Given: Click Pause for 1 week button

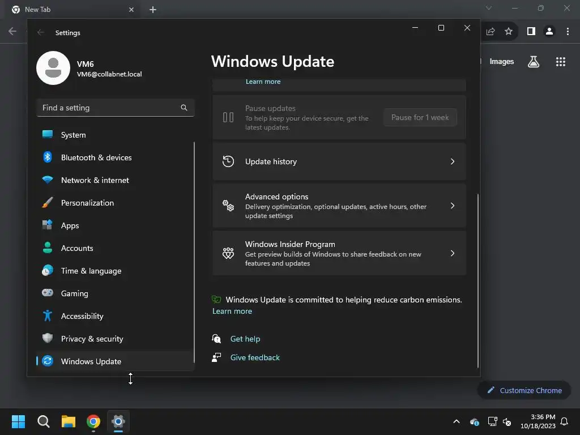Looking at the screenshot, I should tap(420, 117).
